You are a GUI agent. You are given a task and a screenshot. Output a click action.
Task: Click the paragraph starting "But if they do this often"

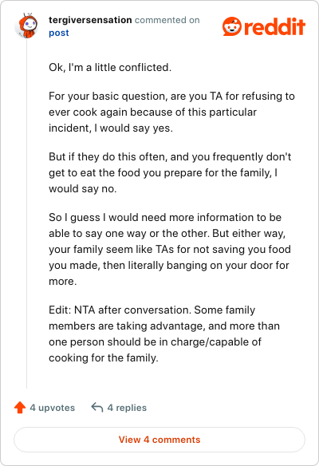pos(170,172)
